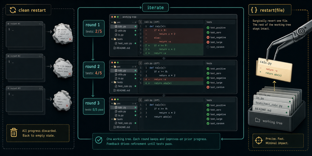Click the red X beside test_random in round 2

[208, 87]
